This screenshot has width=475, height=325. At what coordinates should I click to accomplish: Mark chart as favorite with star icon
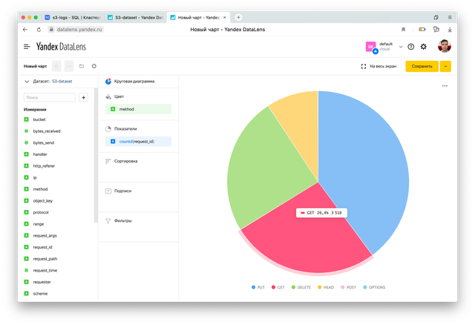pos(56,66)
